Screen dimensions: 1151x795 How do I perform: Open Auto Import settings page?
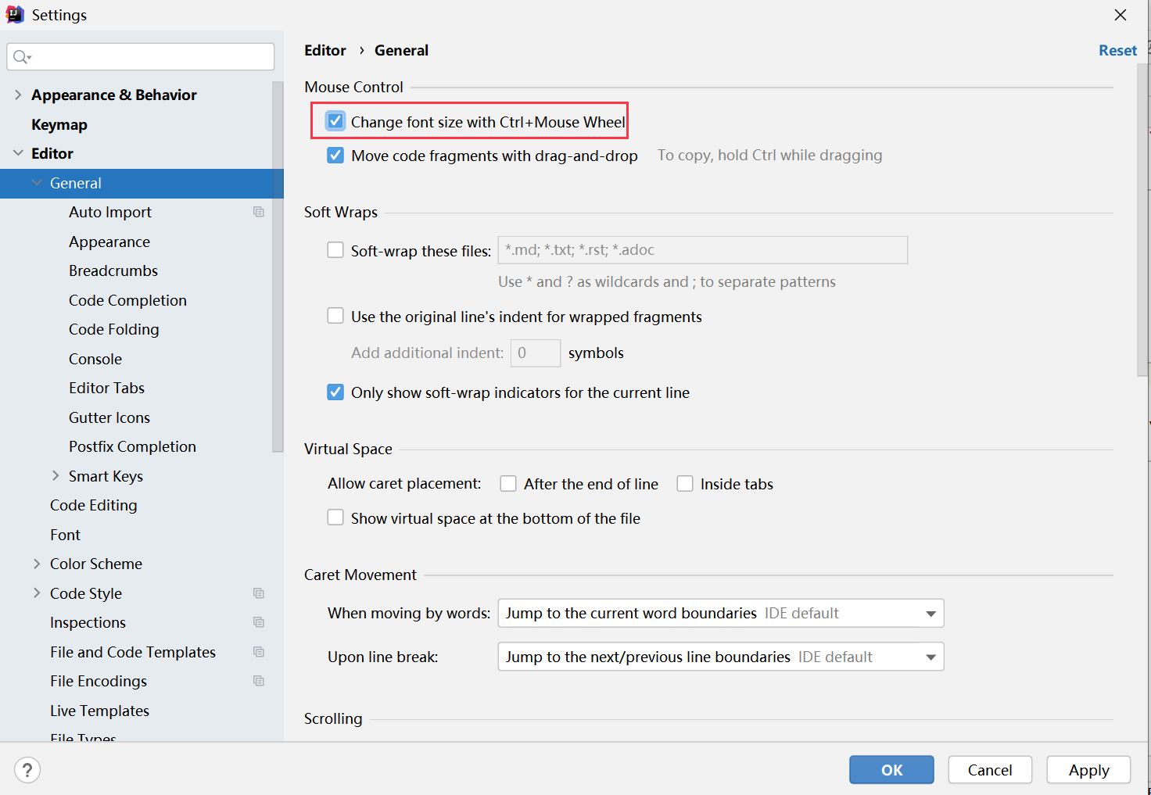[x=110, y=212]
